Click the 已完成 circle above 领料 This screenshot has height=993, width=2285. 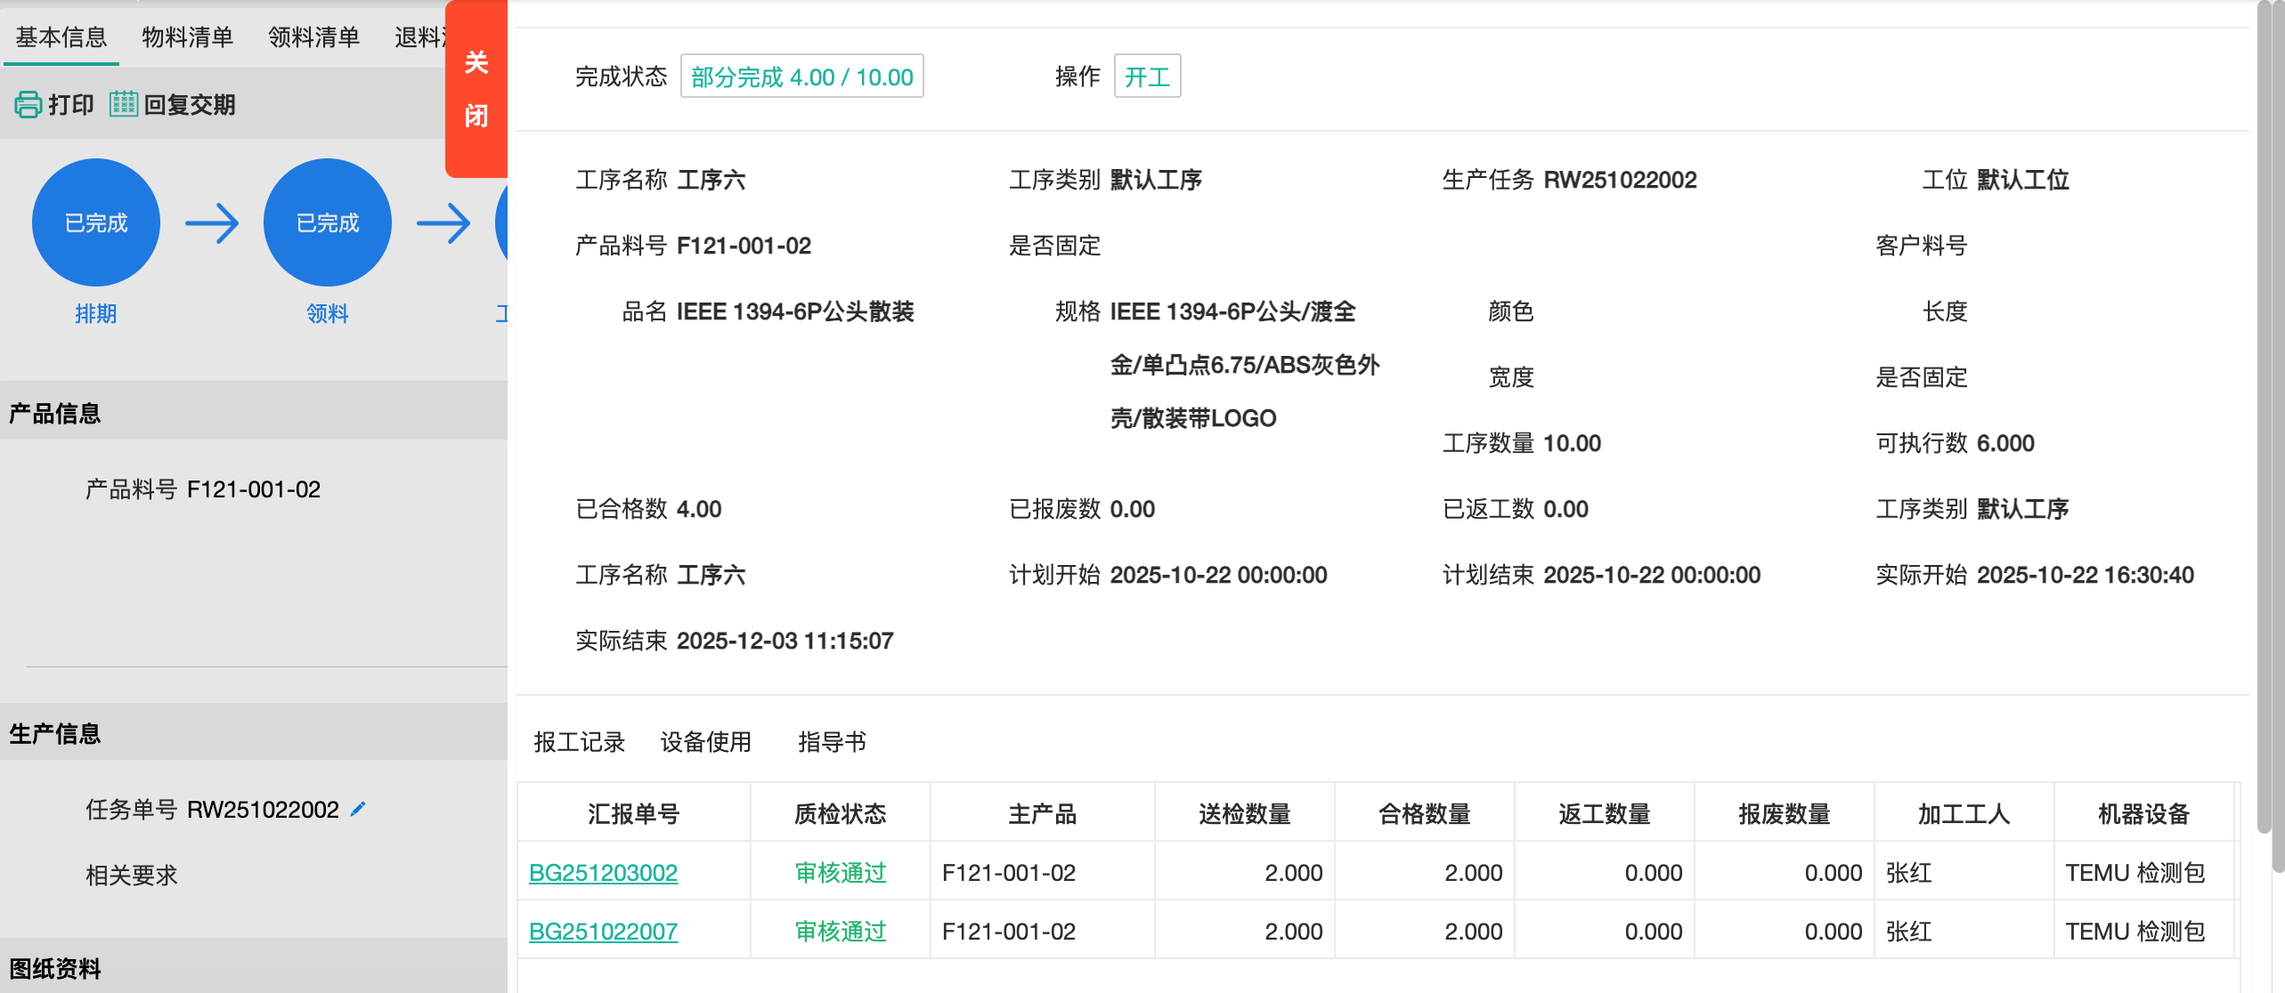(x=328, y=222)
